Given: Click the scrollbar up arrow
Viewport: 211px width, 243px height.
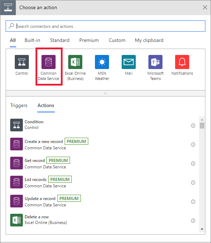Looking at the screenshot, I should [202, 120].
